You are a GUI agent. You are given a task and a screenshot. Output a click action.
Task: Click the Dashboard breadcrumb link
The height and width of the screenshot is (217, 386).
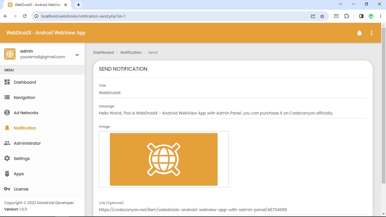coord(103,52)
